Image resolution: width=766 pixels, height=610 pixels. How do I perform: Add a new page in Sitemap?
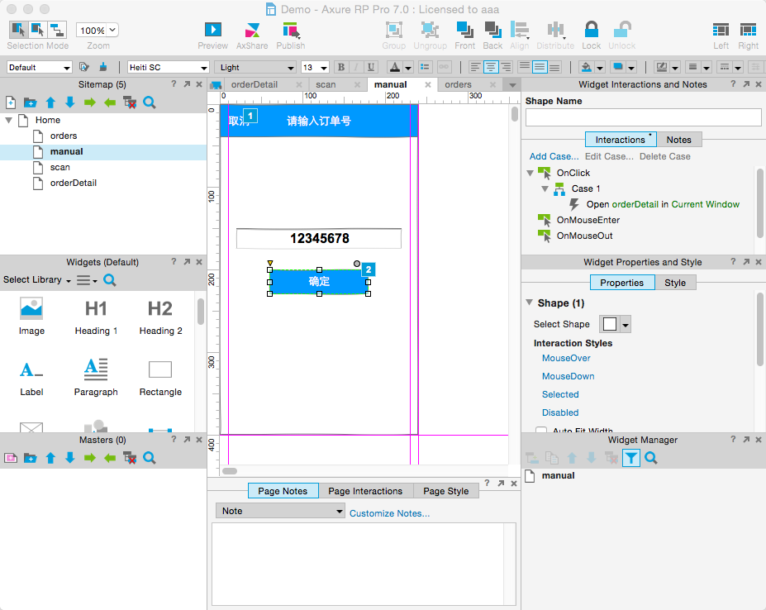tap(11, 102)
